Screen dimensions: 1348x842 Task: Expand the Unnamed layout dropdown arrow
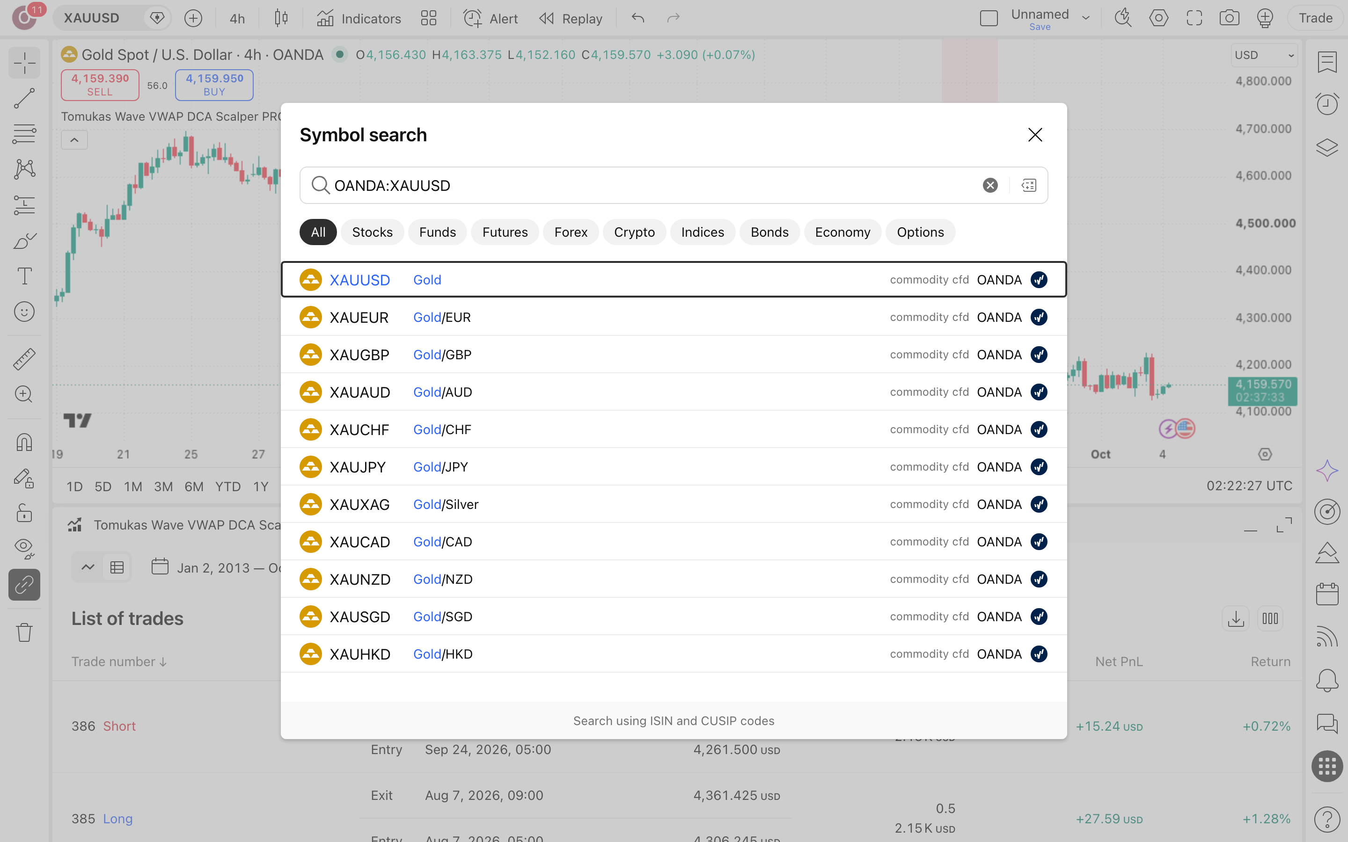1085,18
